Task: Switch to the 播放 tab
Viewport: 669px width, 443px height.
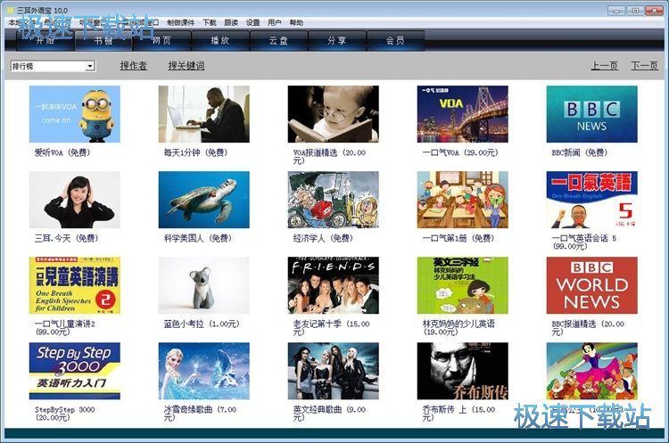Action: [x=220, y=40]
